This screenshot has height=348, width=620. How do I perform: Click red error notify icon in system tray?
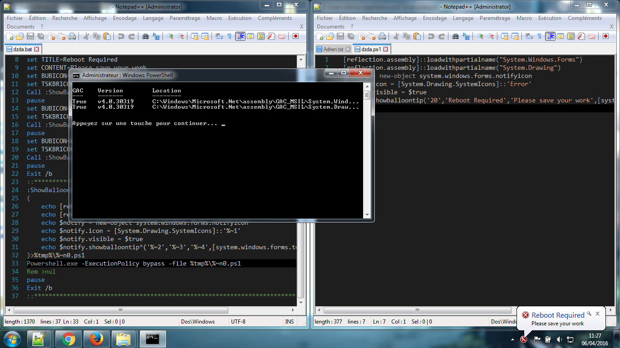pos(524,339)
